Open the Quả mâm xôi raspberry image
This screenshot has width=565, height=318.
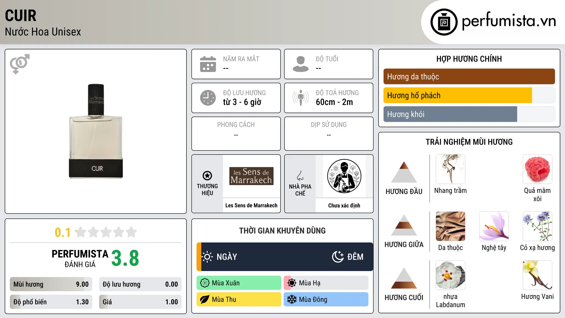click(537, 169)
